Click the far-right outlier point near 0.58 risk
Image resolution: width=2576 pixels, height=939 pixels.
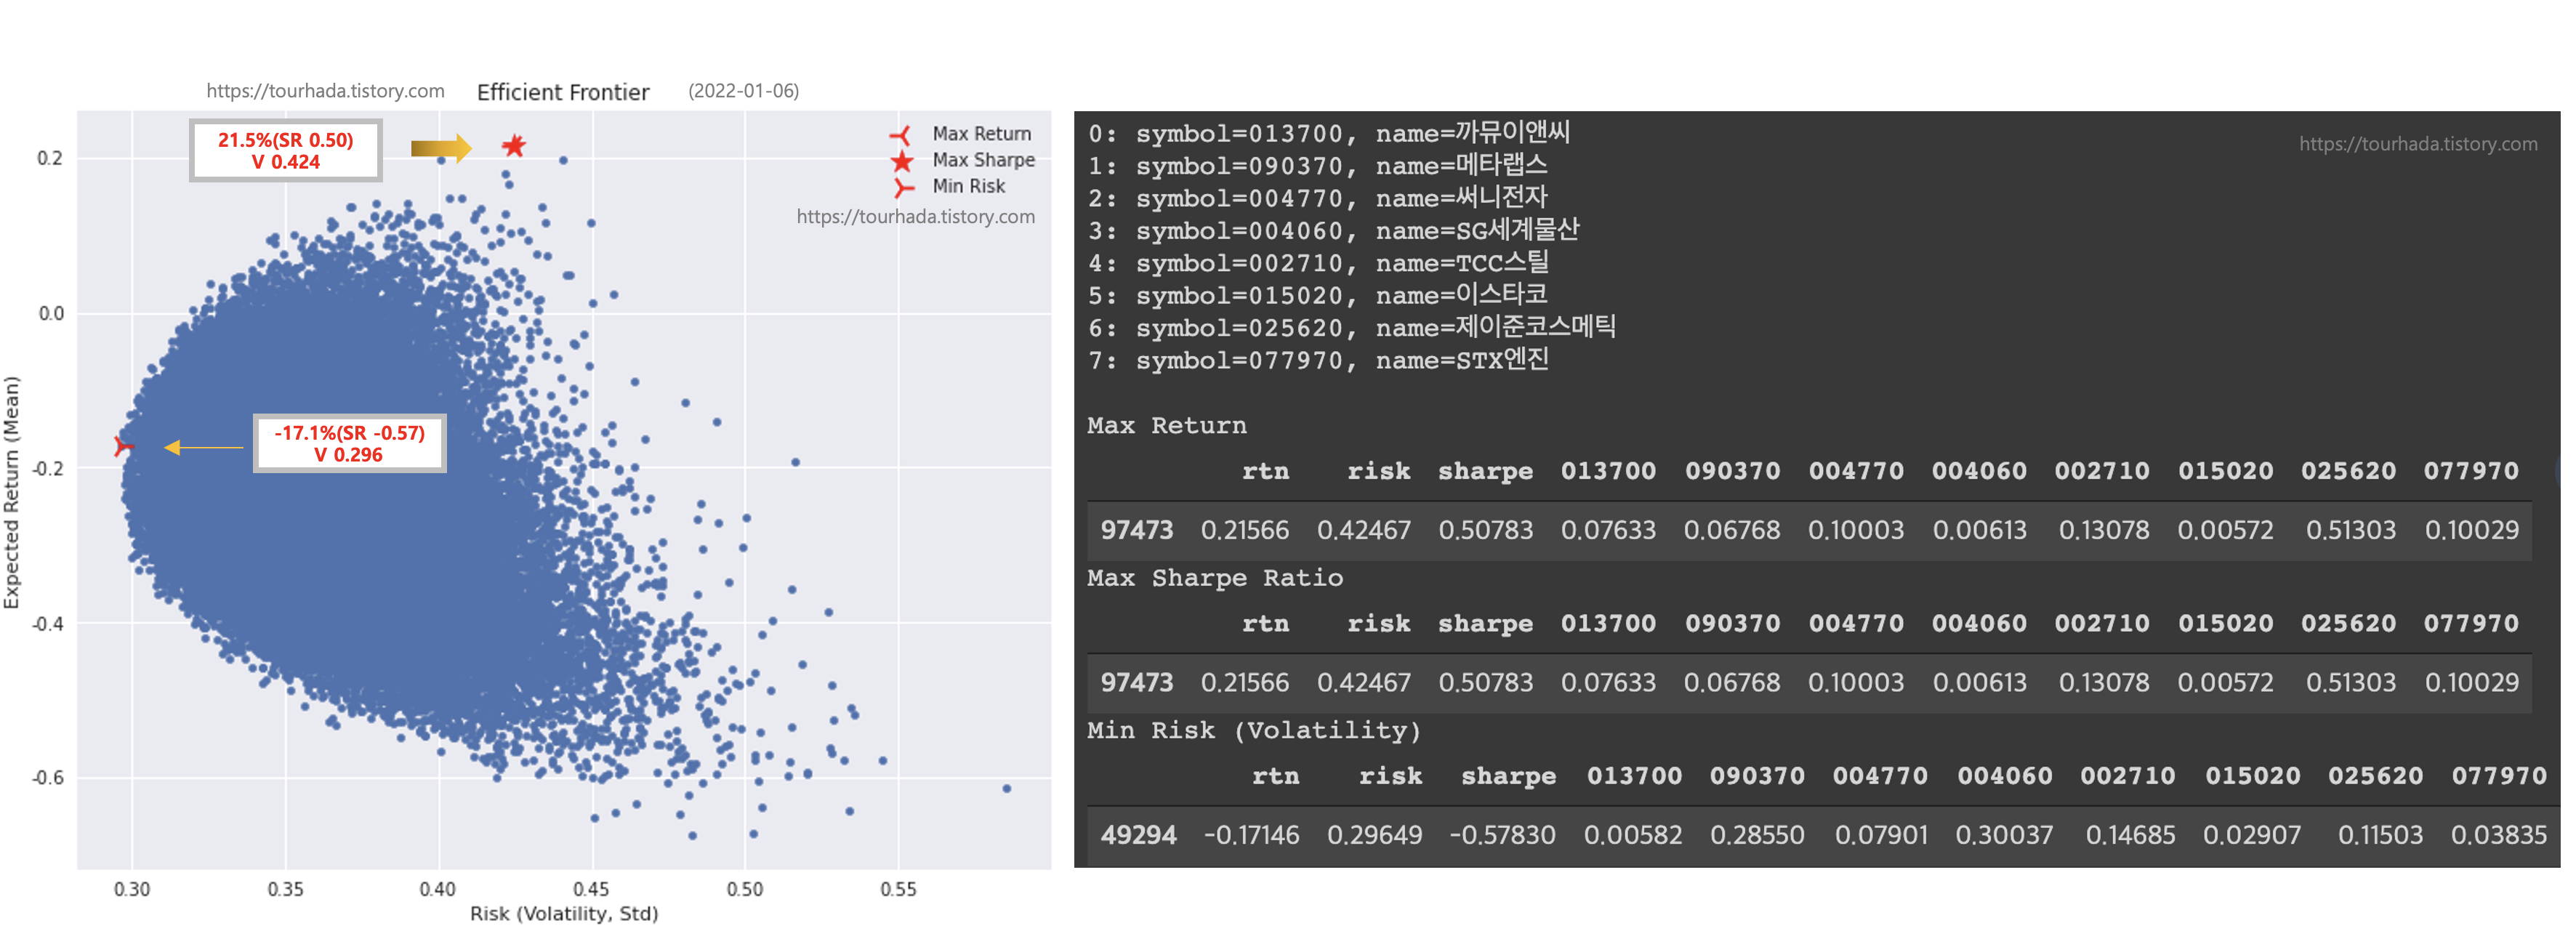point(1006,789)
